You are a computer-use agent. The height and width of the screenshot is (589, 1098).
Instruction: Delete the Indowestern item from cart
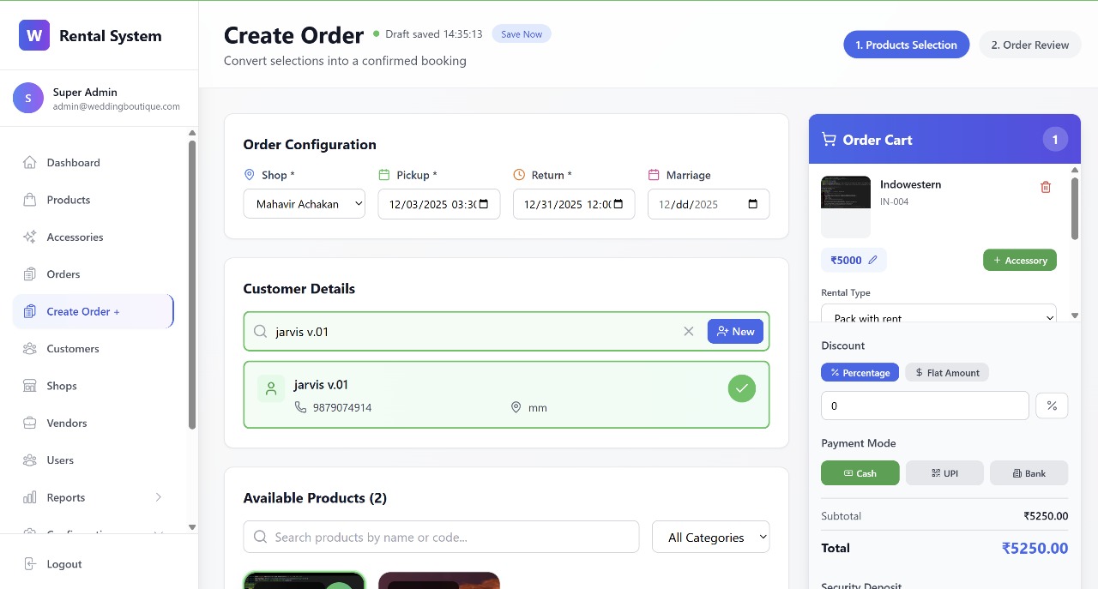1045,186
